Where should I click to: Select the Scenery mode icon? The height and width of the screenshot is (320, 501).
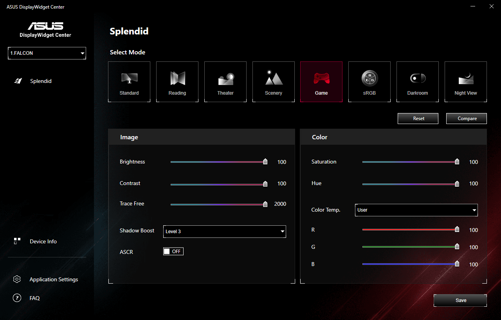click(x=273, y=81)
